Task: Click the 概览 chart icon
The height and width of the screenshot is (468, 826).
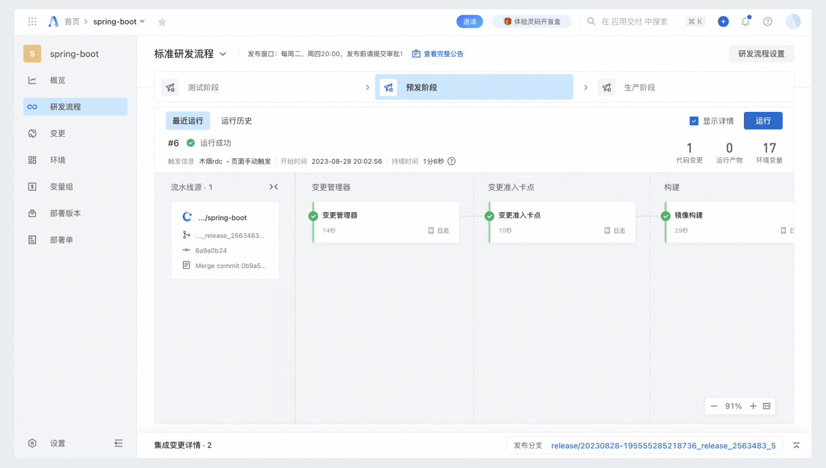Action: click(33, 80)
